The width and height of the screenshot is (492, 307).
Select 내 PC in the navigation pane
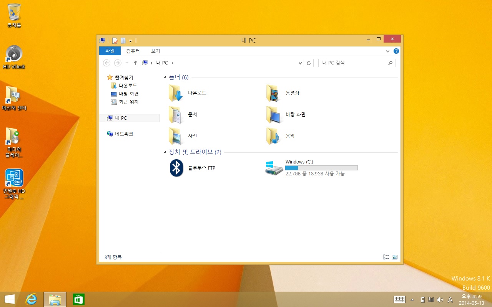pyautogui.click(x=130, y=118)
